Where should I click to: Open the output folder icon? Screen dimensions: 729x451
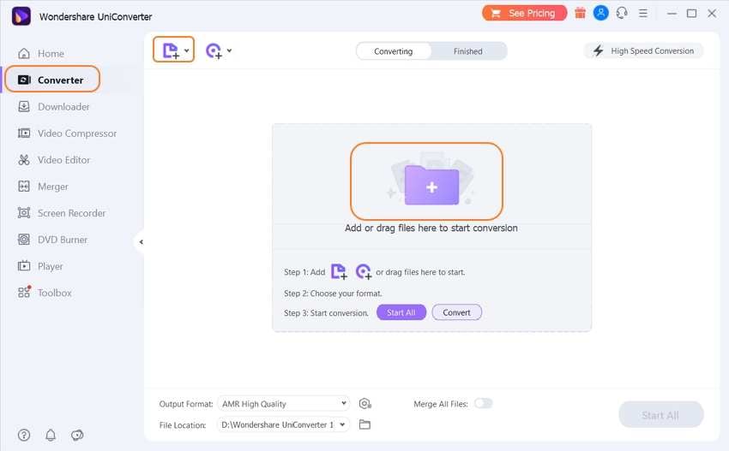pos(365,424)
